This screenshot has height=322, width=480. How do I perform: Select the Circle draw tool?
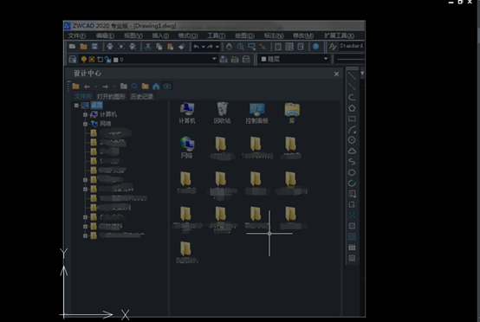point(352,140)
